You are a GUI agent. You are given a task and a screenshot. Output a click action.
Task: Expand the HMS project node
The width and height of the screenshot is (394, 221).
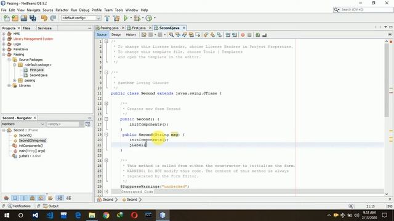[4, 34]
